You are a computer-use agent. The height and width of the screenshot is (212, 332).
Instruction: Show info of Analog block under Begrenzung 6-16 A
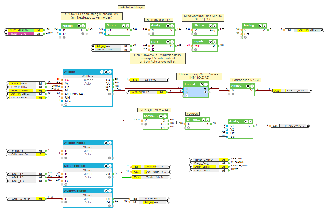click(x=252, y=86)
